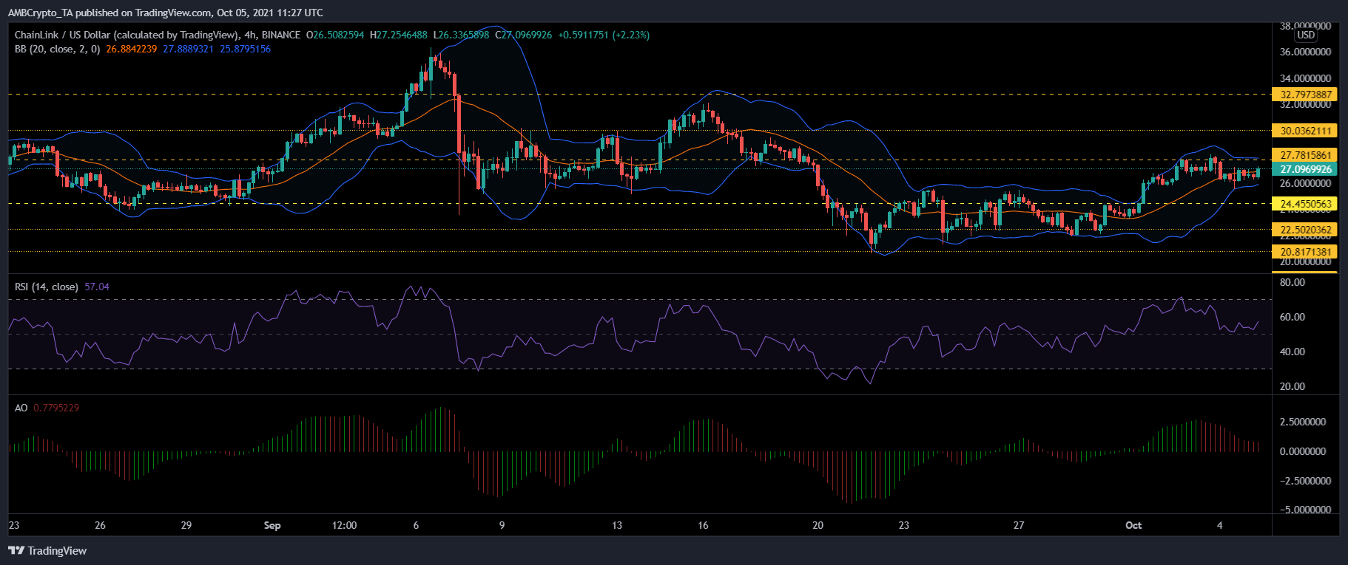Click the TradingView logo at bottom left
1348x565 pixels.
(47, 550)
